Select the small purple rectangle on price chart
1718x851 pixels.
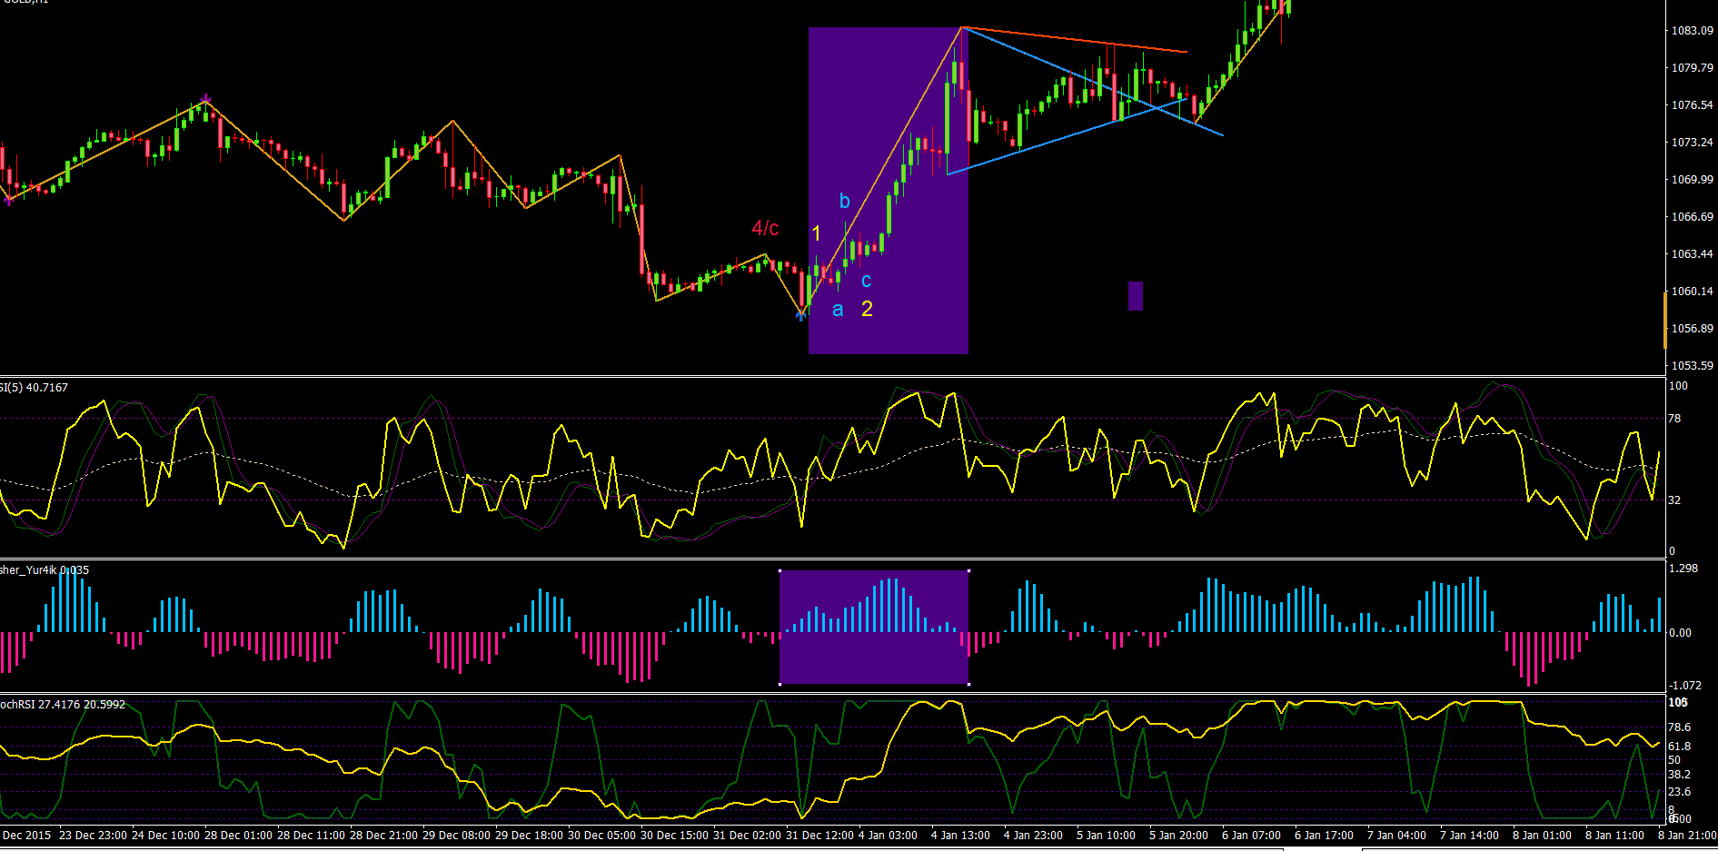click(1136, 296)
